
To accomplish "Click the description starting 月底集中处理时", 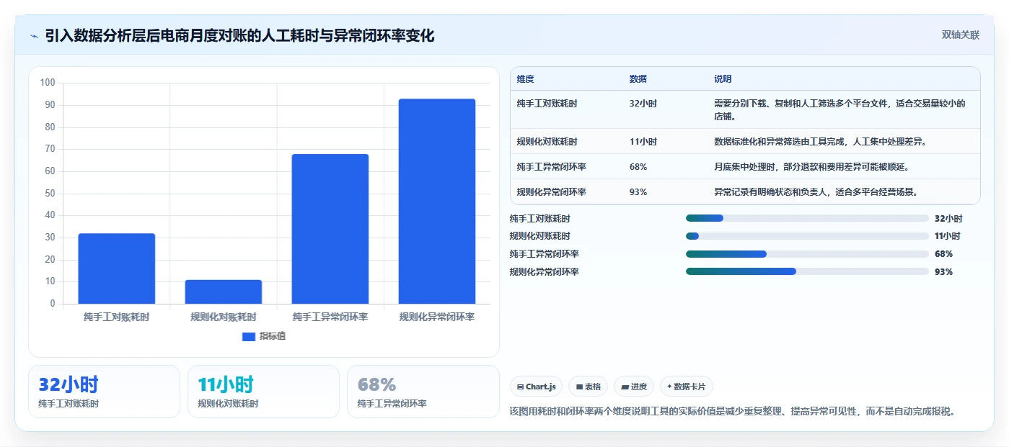I will (x=811, y=167).
